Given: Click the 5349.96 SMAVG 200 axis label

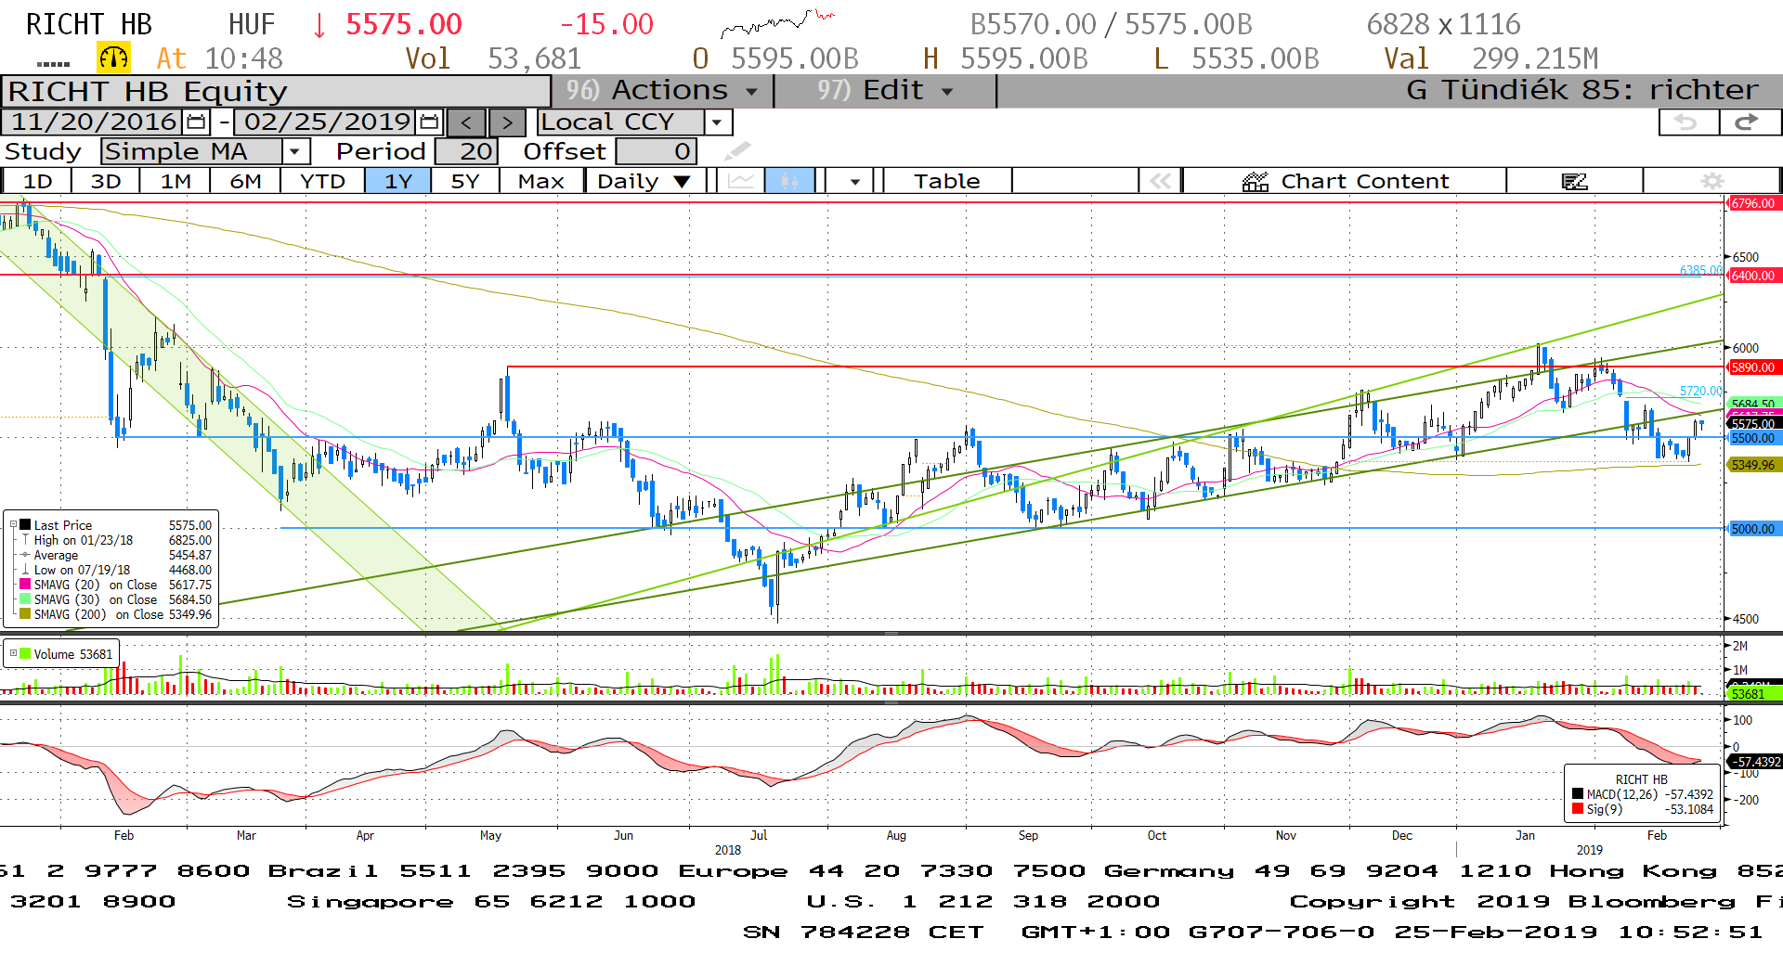Looking at the screenshot, I should click(x=1753, y=465).
